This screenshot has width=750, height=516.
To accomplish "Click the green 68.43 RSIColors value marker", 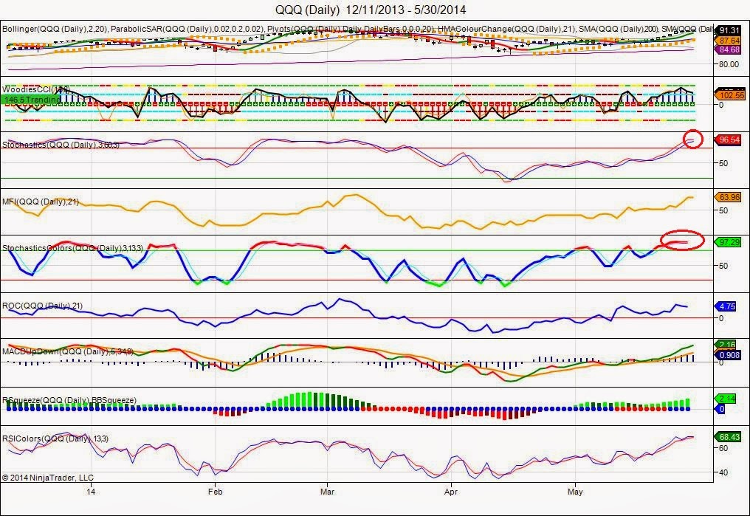I will click(728, 437).
